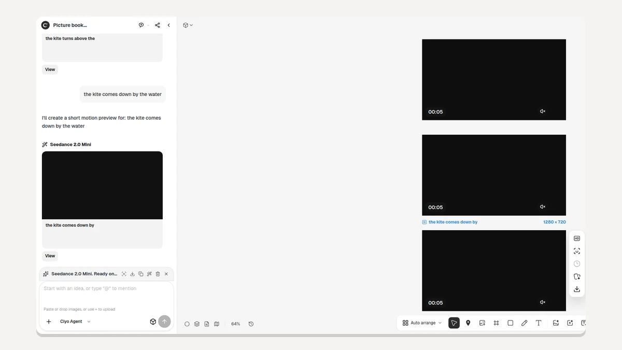Unmute the top canvas video

pyautogui.click(x=543, y=111)
